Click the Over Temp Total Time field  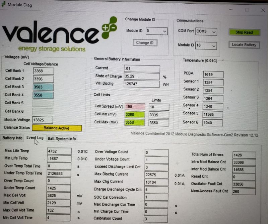click(59, 166)
